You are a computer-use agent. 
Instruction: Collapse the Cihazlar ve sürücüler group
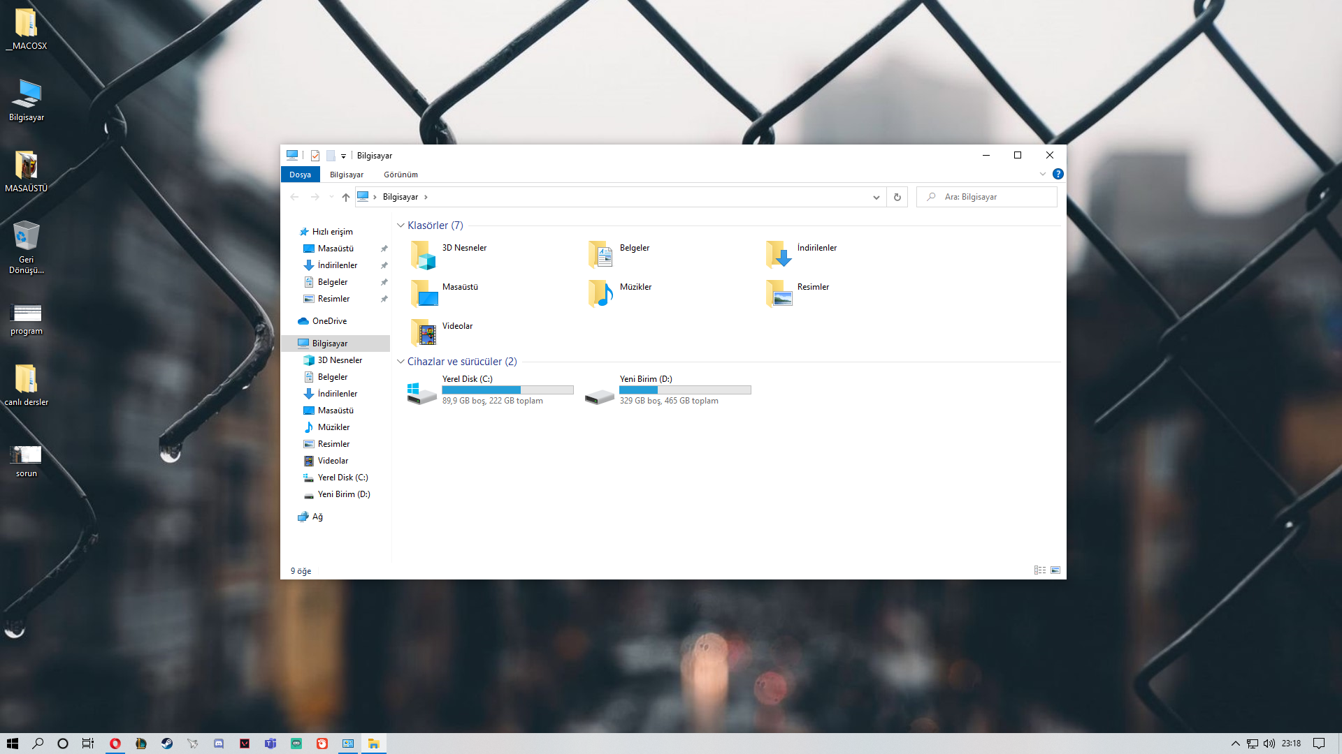[401, 362]
